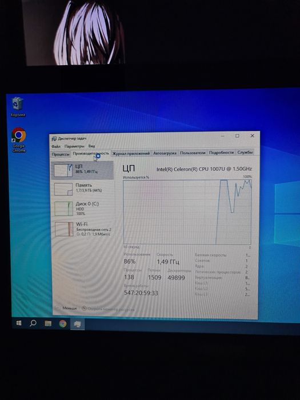The height and width of the screenshot is (400, 300).
Task: Select the Диск 0 (C:) performance item
Action: click(83, 208)
